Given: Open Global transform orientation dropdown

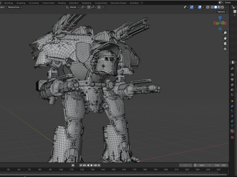Looking at the screenshot, I should (x=73, y=7).
